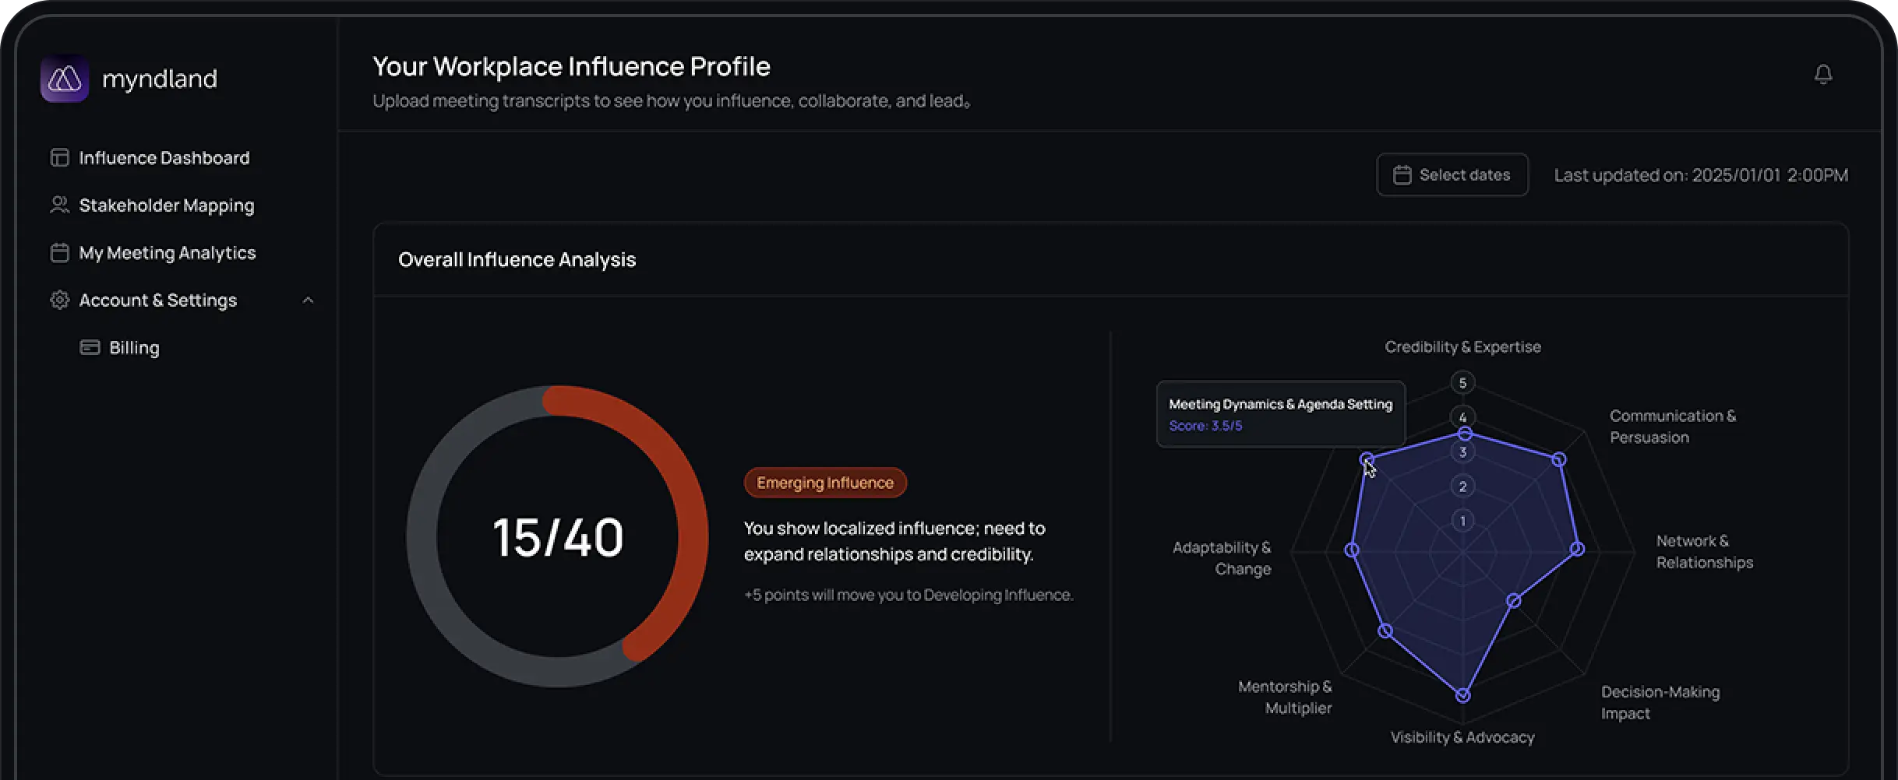The height and width of the screenshot is (780, 1898).
Task: Expand the Select dates picker
Action: coord(1452,174)
